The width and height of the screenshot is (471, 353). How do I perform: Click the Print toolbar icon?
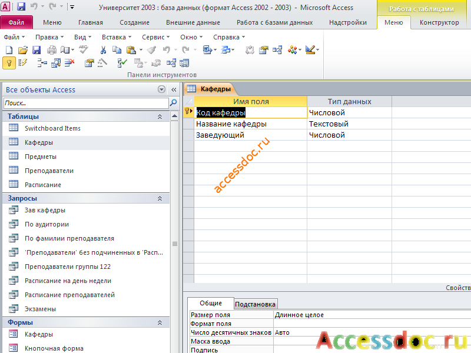point(52,50)
